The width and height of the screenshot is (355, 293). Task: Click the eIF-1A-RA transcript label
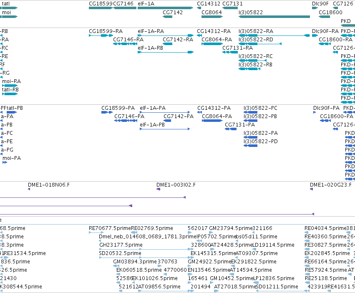coord(151,31)
